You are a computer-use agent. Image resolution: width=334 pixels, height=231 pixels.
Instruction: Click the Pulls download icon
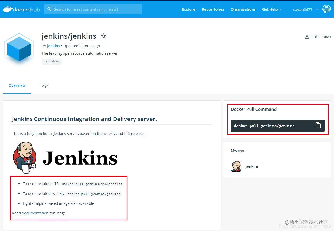tap(307, 37)
